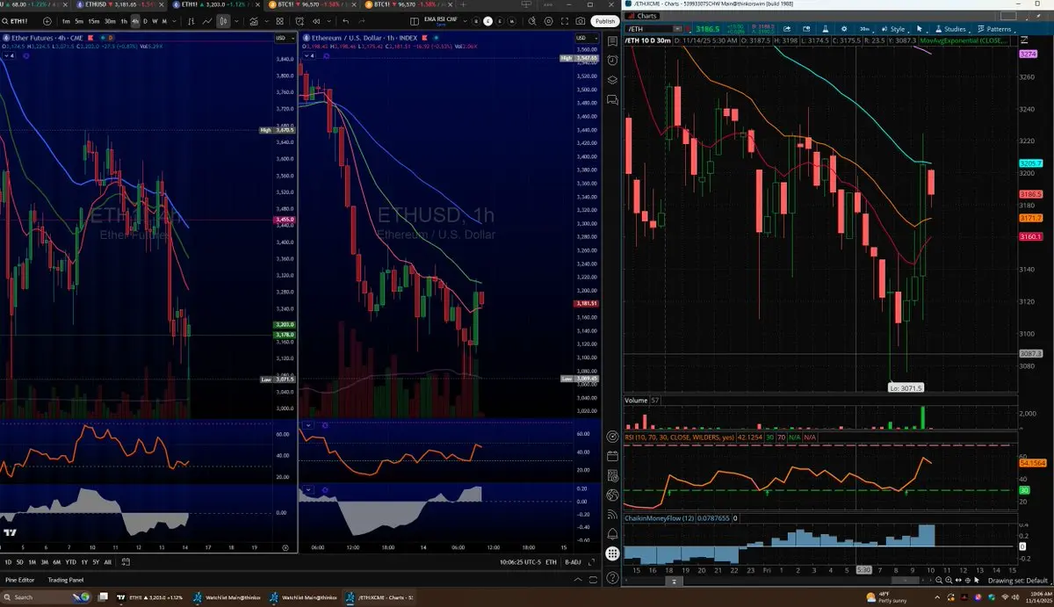1054x607 pixels.
Task: Open the /ETH:XCME Charts taskbar window
Action: click(x=379, y=597)
